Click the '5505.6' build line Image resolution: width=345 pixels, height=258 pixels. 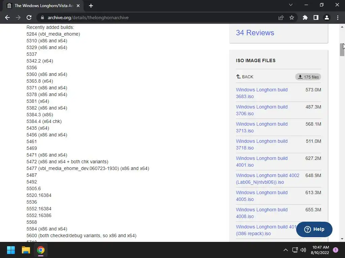[x=34, y=188]
